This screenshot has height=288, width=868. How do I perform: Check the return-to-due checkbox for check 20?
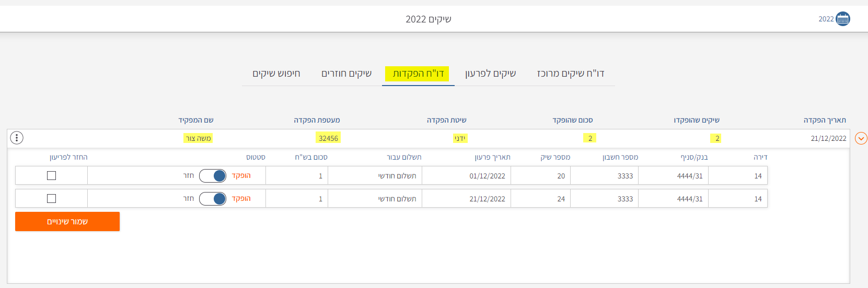click(x=51, y=176)
